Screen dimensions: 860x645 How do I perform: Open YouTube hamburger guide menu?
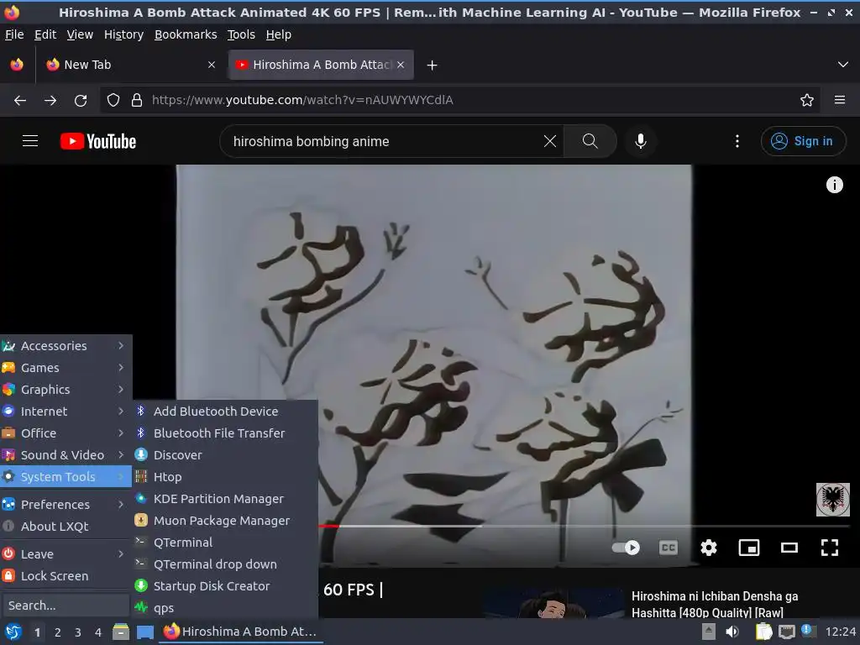coord(30,141)
